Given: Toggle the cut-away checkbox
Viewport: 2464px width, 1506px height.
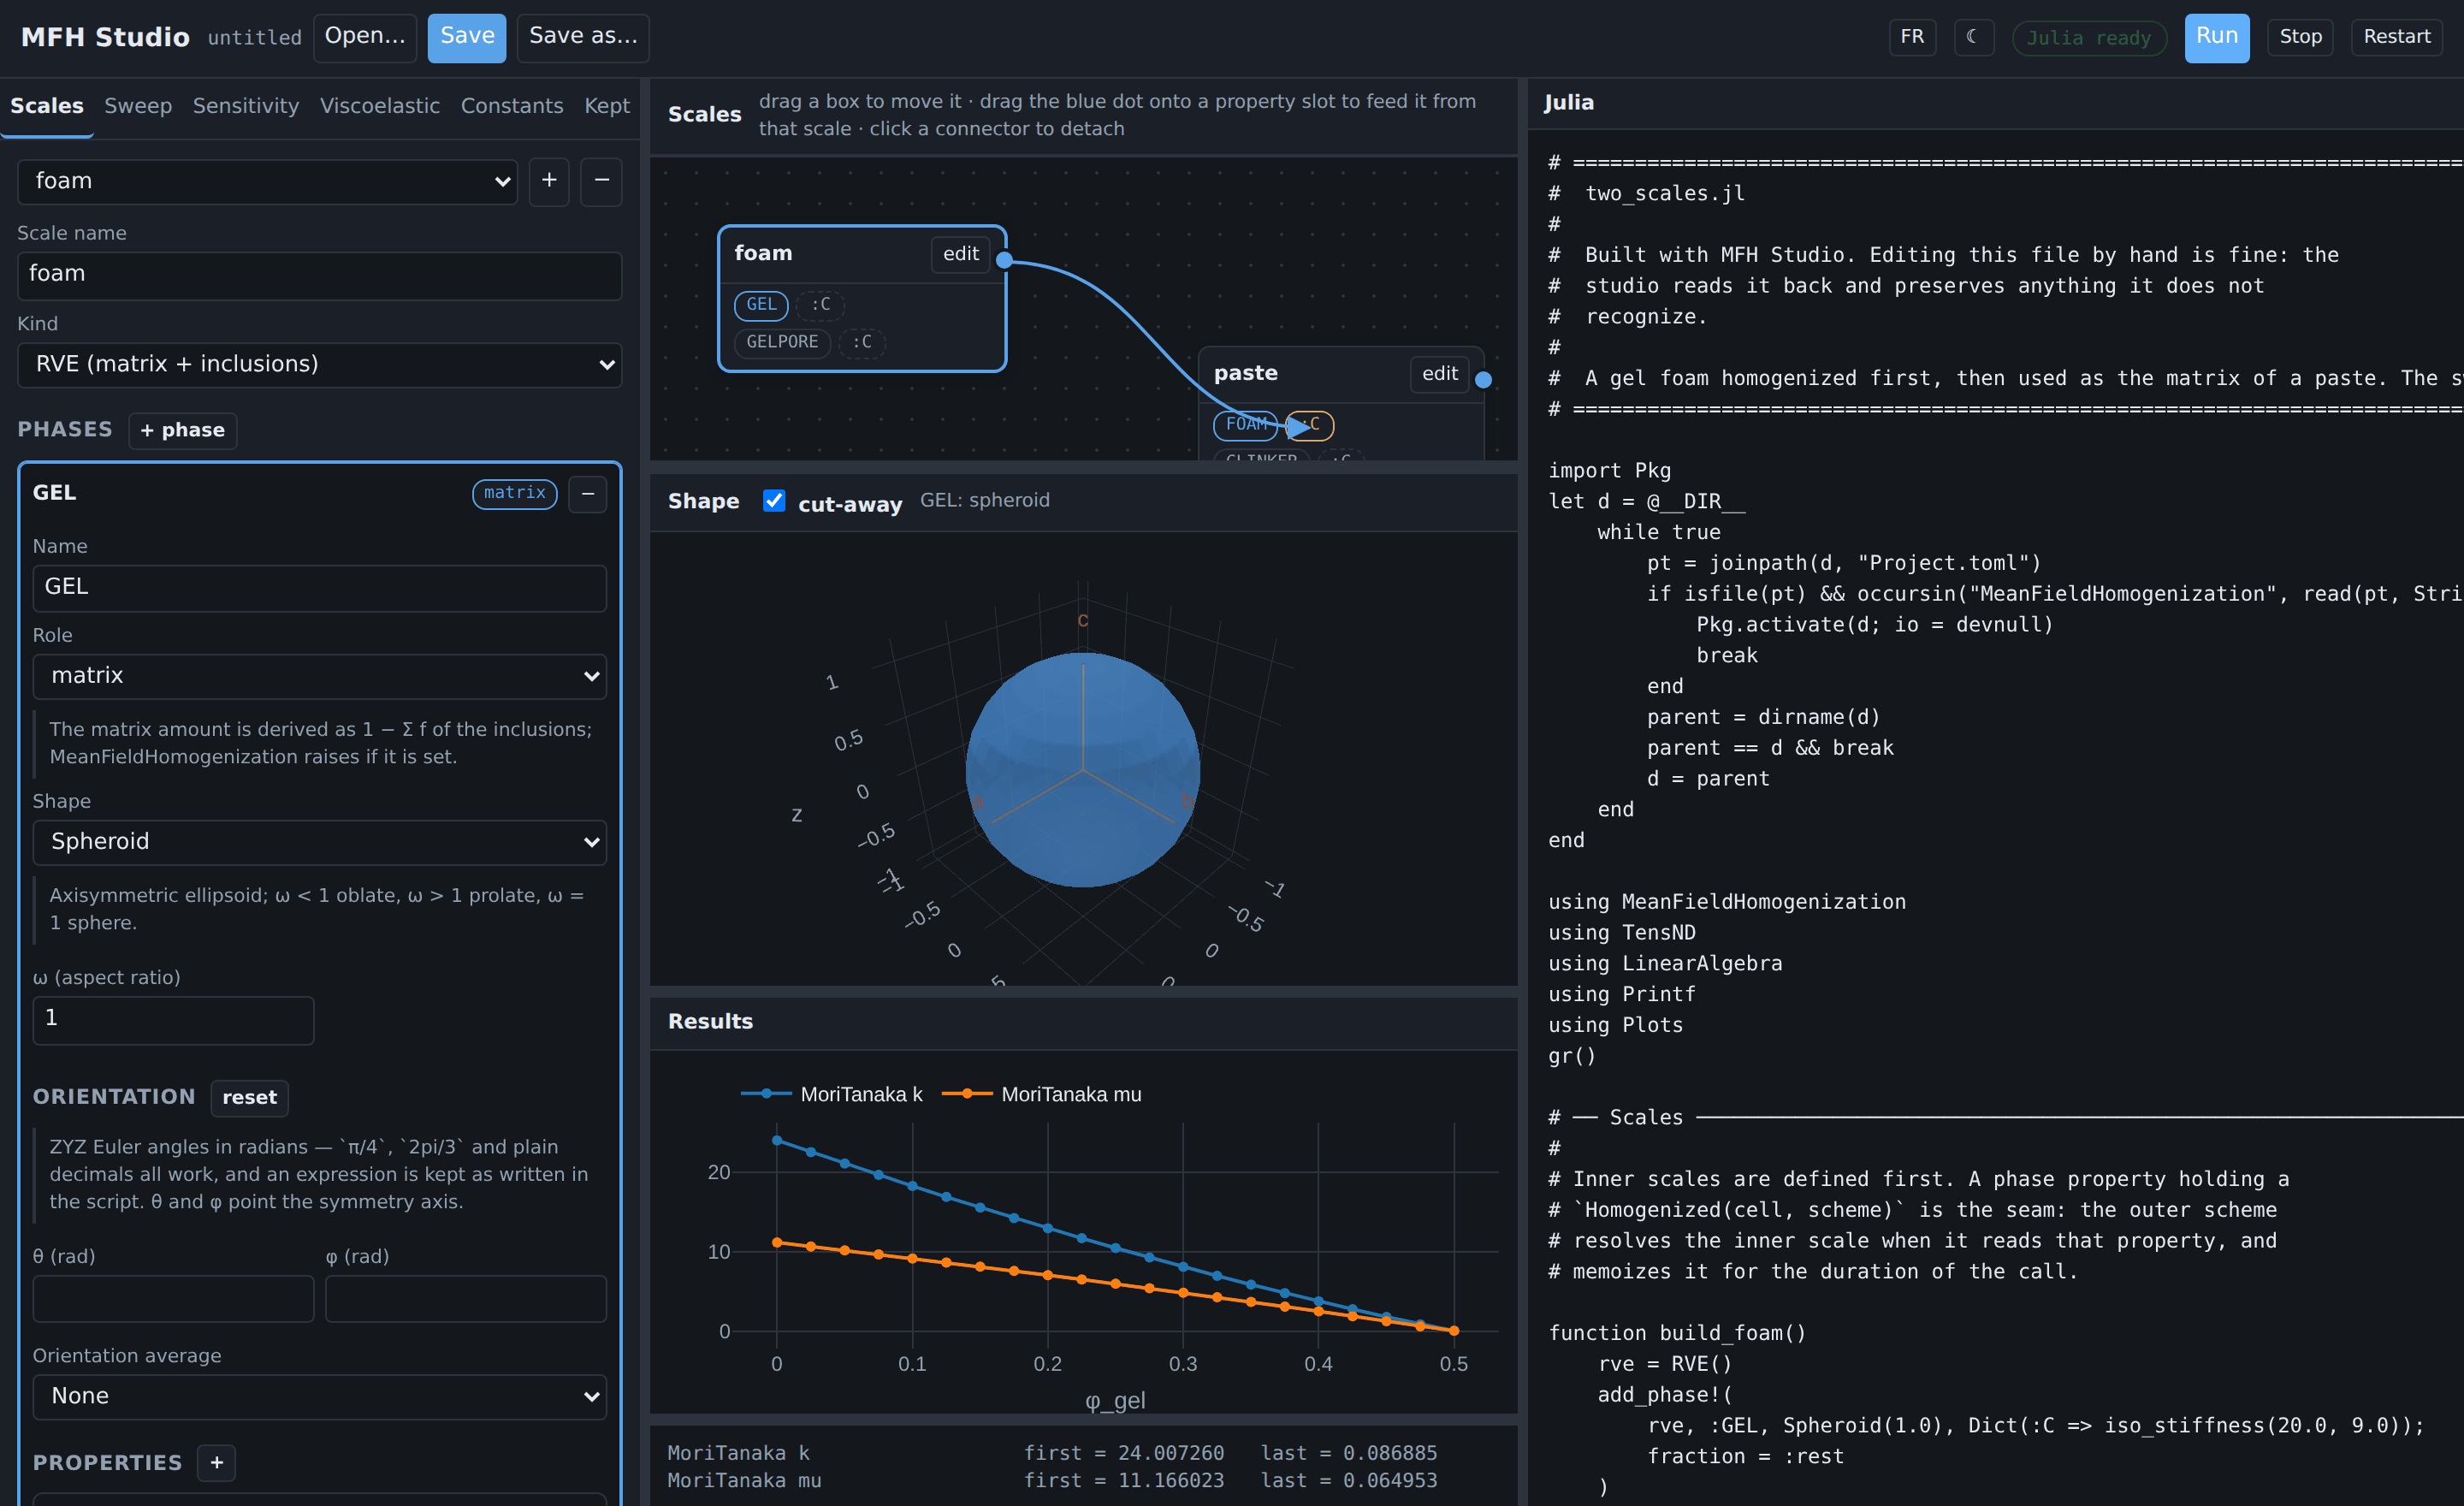Looking at the screenshot, I should click(773, 500).
